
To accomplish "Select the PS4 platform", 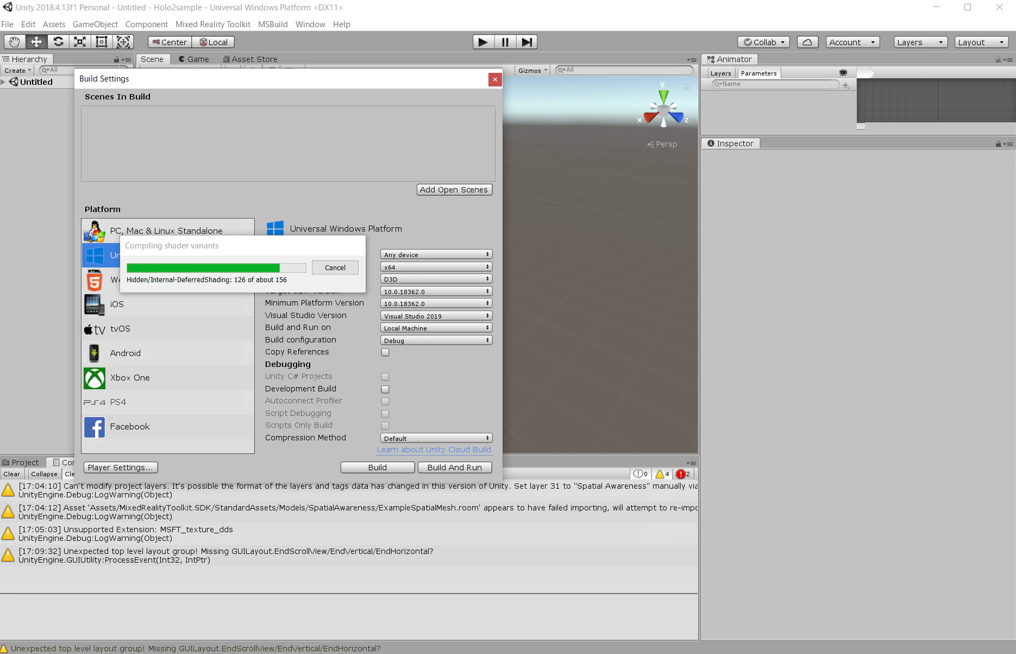I will tap(168, 402).
